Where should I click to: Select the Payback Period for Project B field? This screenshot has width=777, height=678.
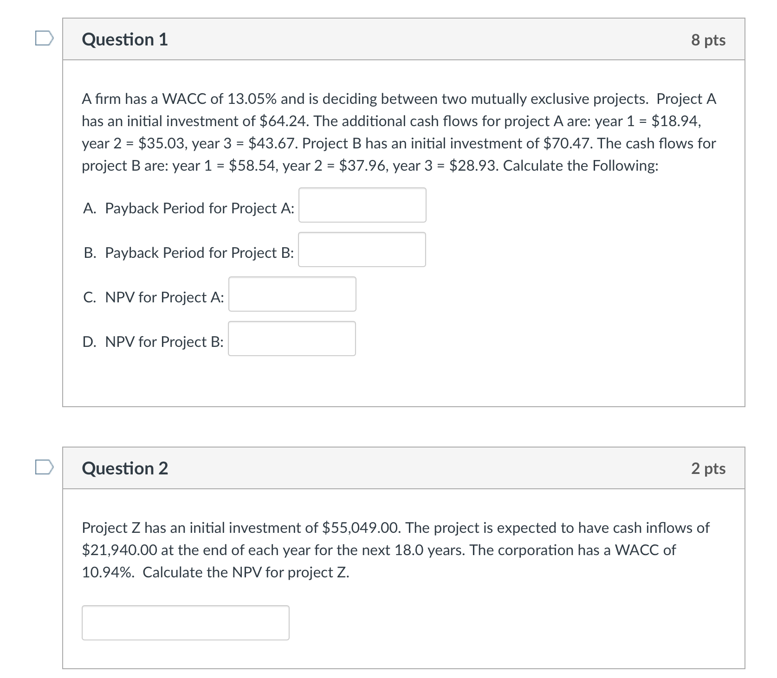coord(362,250)
